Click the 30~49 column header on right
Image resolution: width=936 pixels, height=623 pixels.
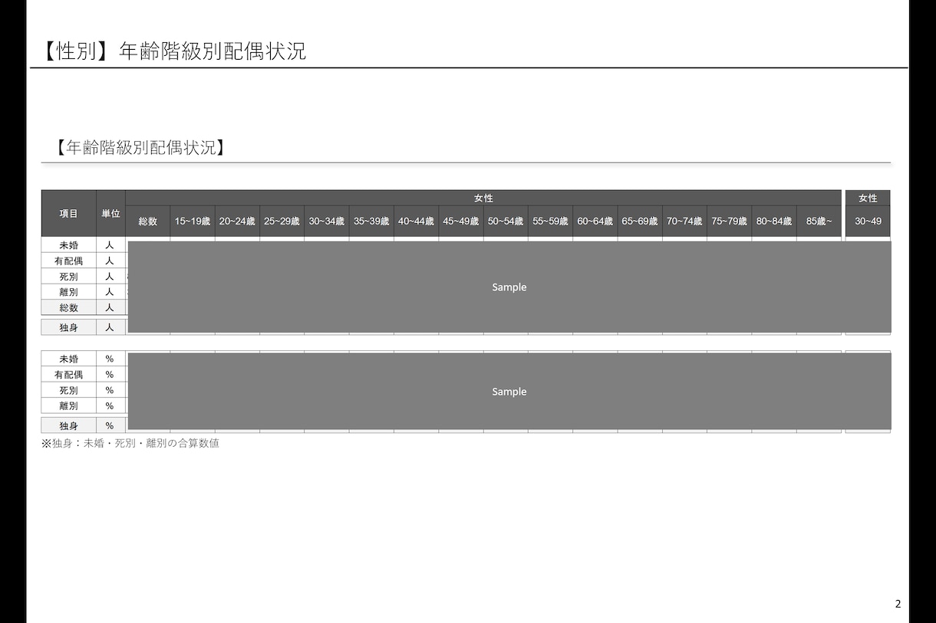868,221
